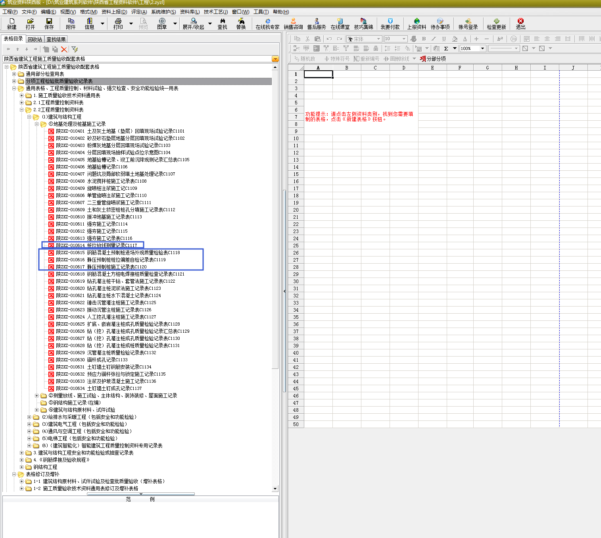Screen dimensions: 601x538
Task: Click 上报资料 upload data icon
Action: (417, 24)
